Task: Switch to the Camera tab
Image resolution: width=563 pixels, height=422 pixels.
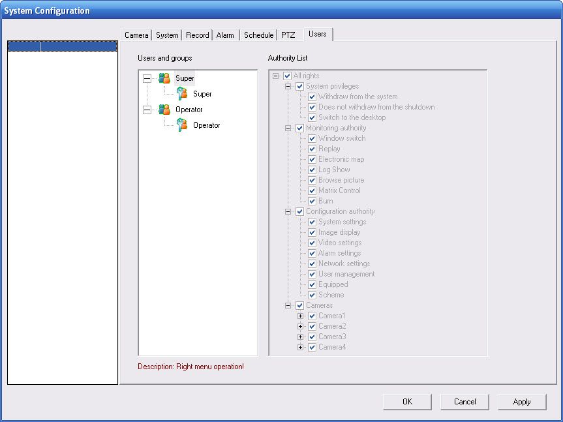Action: click(136, 35)
